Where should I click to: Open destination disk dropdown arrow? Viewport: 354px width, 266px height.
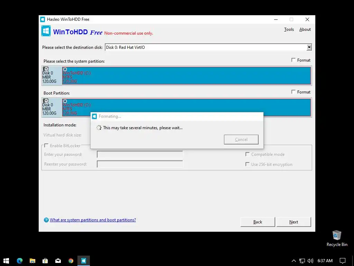coord(309,47)
